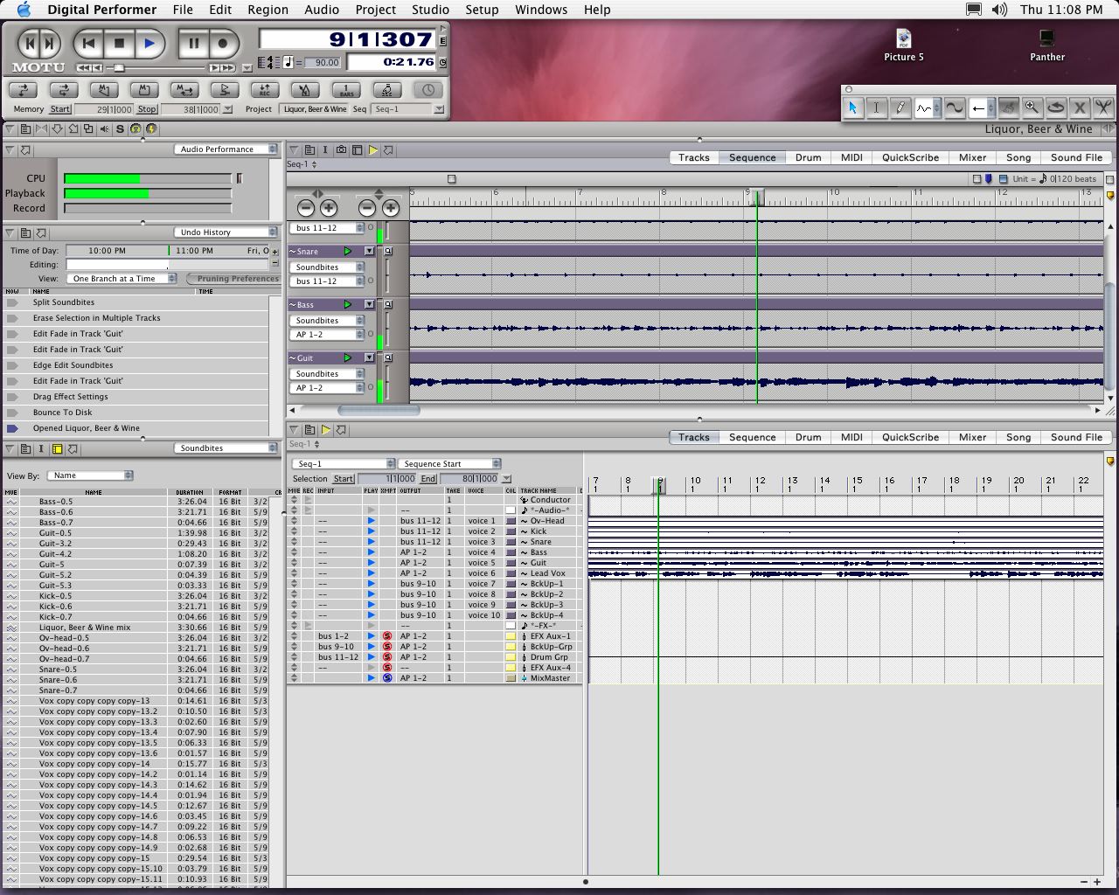Click the Memory Start button
This screenshot has width=1119, height=895.
pyautogui.click(x=60, y=109)
